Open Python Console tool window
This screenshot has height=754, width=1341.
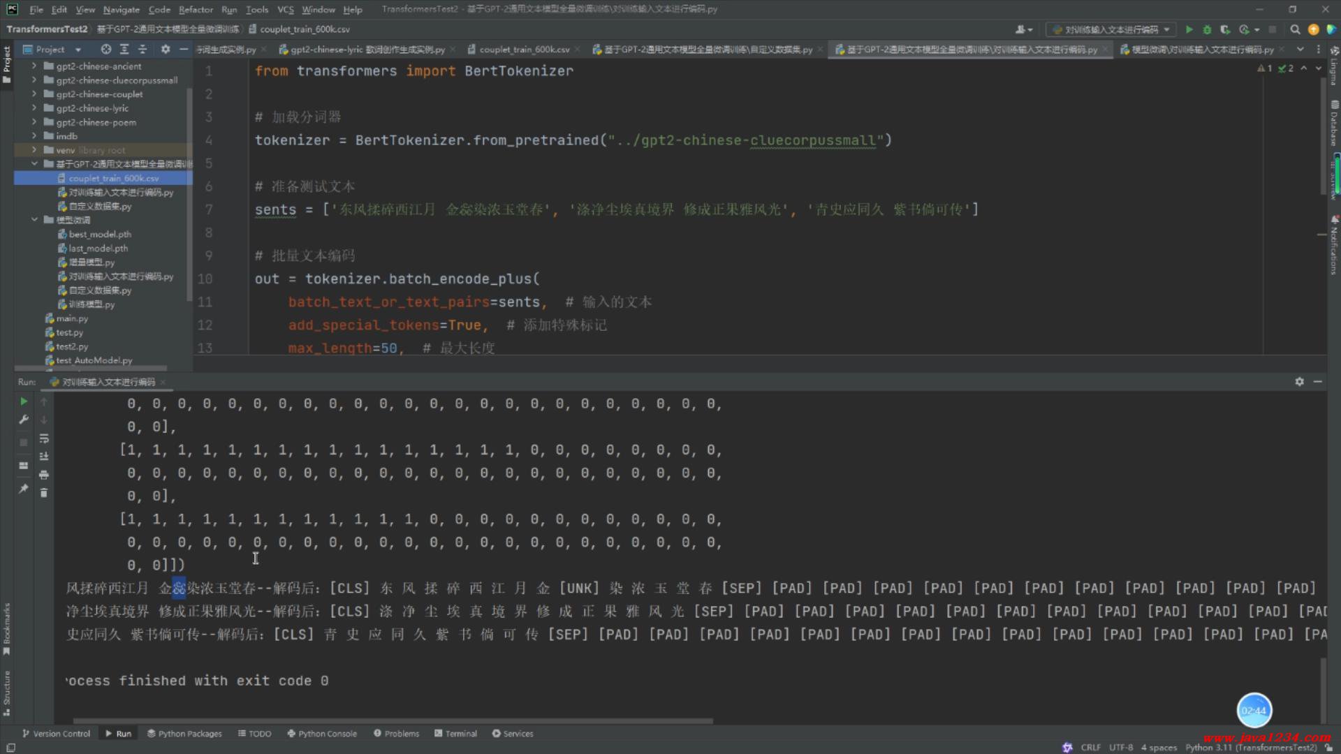click(322, 734)
